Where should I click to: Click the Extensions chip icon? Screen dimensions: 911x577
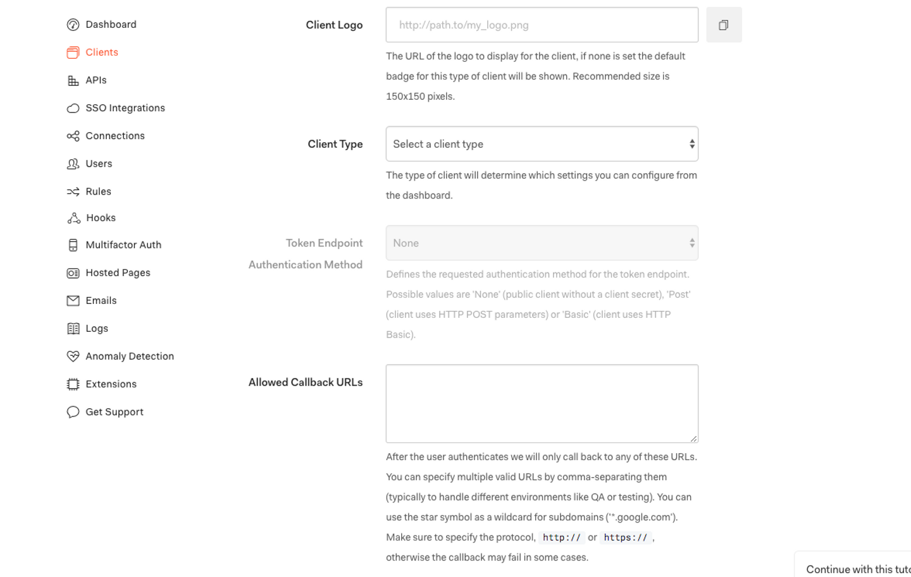[x=73, y=384]
